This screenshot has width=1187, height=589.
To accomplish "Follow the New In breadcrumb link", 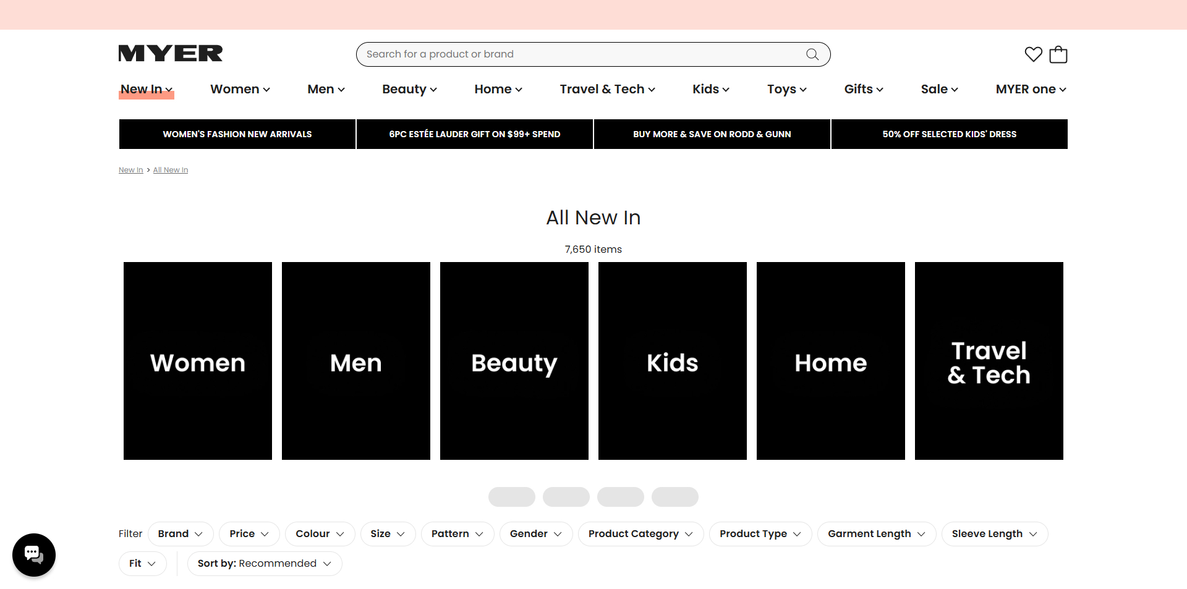I will (x=131, y=170).
